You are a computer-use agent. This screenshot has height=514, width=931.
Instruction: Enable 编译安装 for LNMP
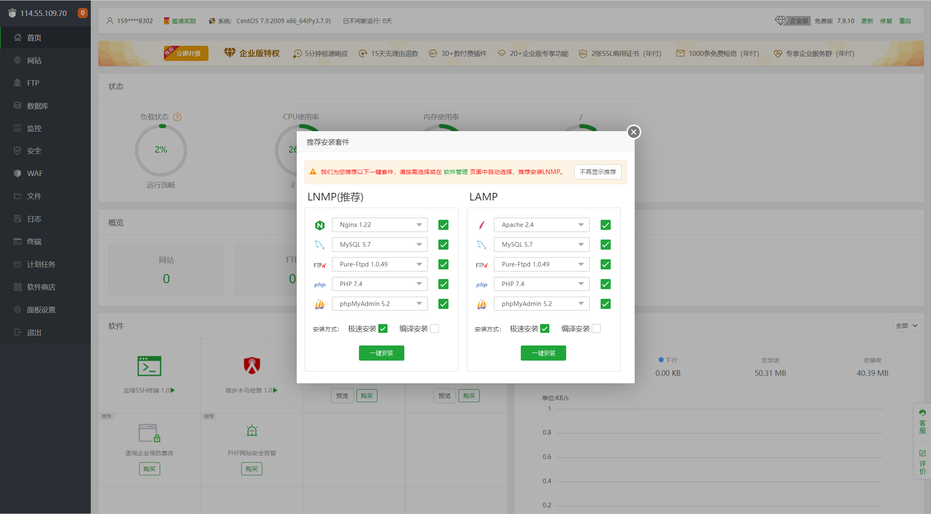435,329
